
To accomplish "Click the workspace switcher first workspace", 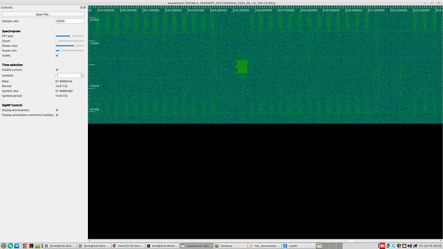I will 319,246.
